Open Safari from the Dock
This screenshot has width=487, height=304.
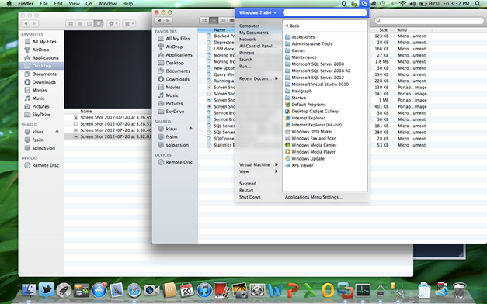(134, 291)
